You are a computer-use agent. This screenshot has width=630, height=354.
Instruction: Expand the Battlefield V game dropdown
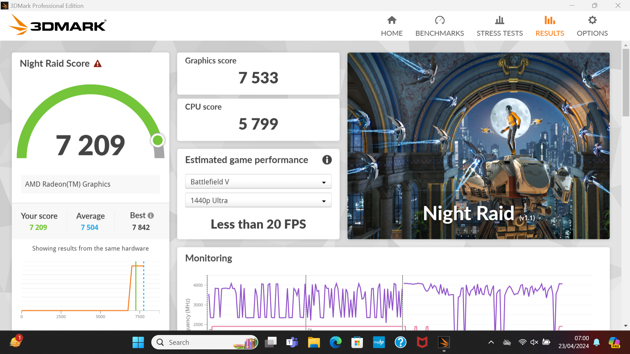point(258,182)
